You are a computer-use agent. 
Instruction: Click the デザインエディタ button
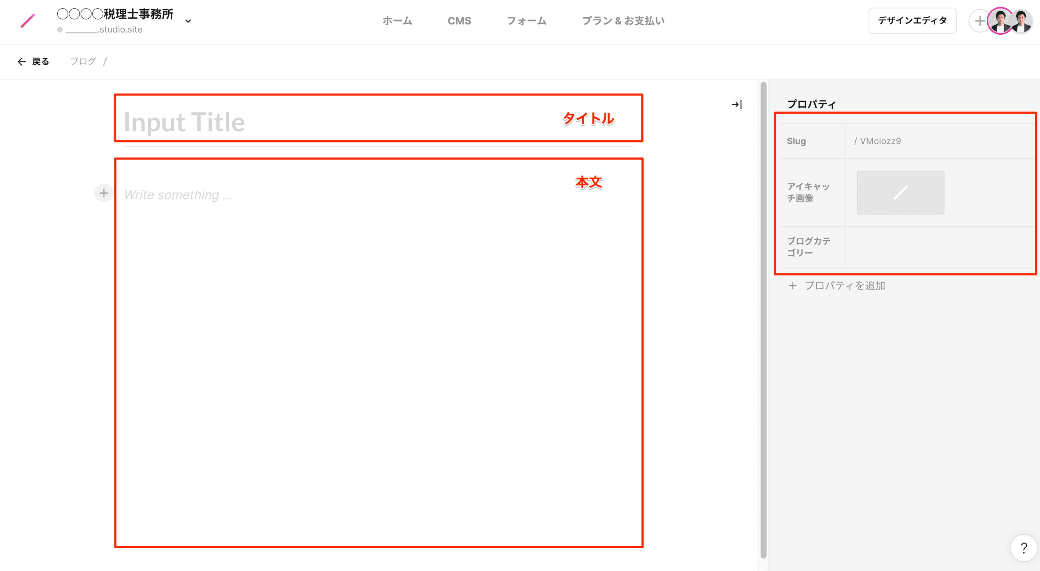pyautogui.click(x=912, y=21)
